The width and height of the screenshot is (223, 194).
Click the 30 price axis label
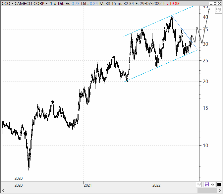[x=205, y=44]
